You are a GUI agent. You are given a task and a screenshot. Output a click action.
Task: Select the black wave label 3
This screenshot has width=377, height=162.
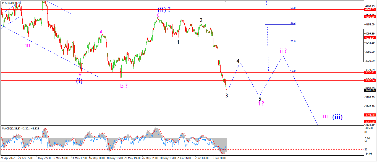click(226, 95)
